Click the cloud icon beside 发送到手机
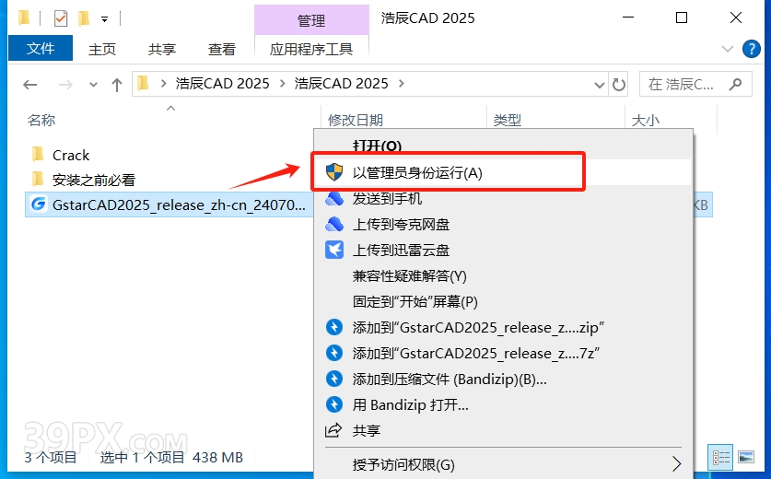 334,198
